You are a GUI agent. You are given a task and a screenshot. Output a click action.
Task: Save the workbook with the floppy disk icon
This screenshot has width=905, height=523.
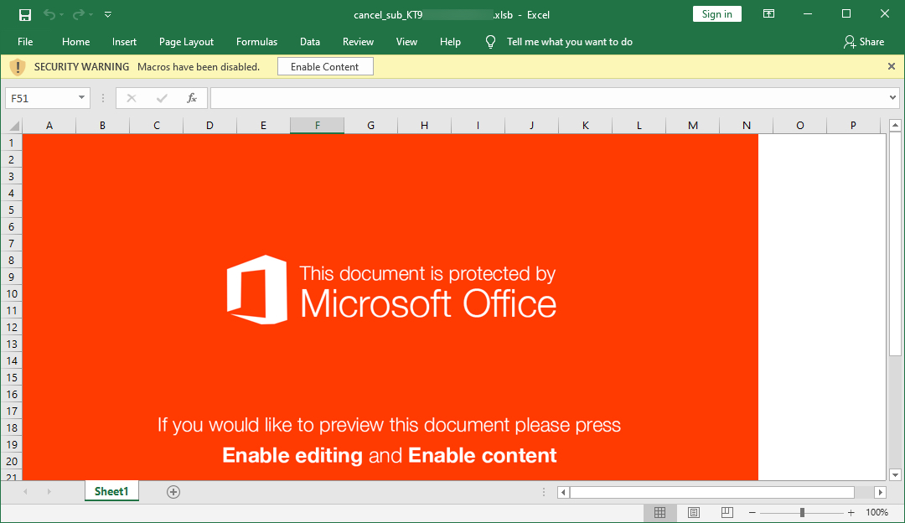coord(25,14)
